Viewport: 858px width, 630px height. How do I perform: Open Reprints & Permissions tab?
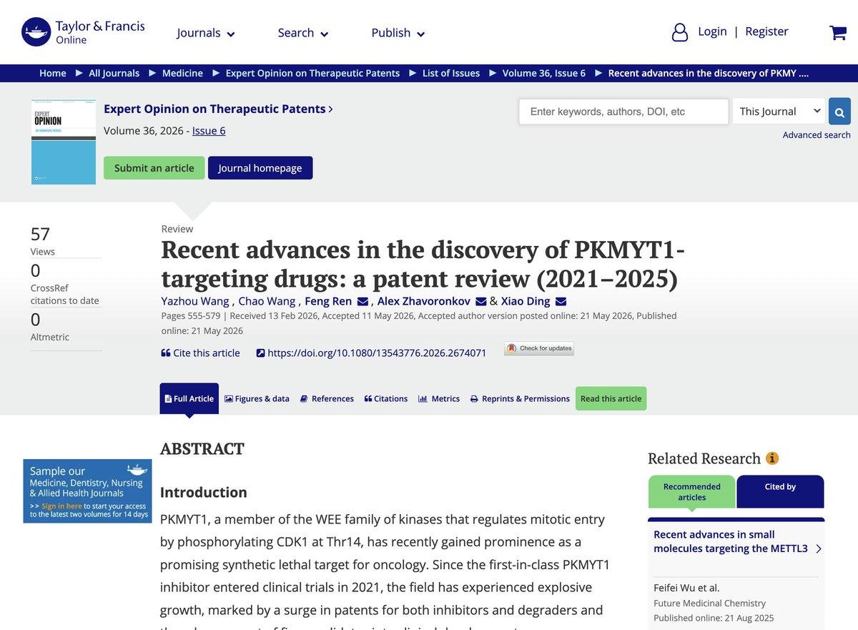pyautogui.click(x=520, y=398)
